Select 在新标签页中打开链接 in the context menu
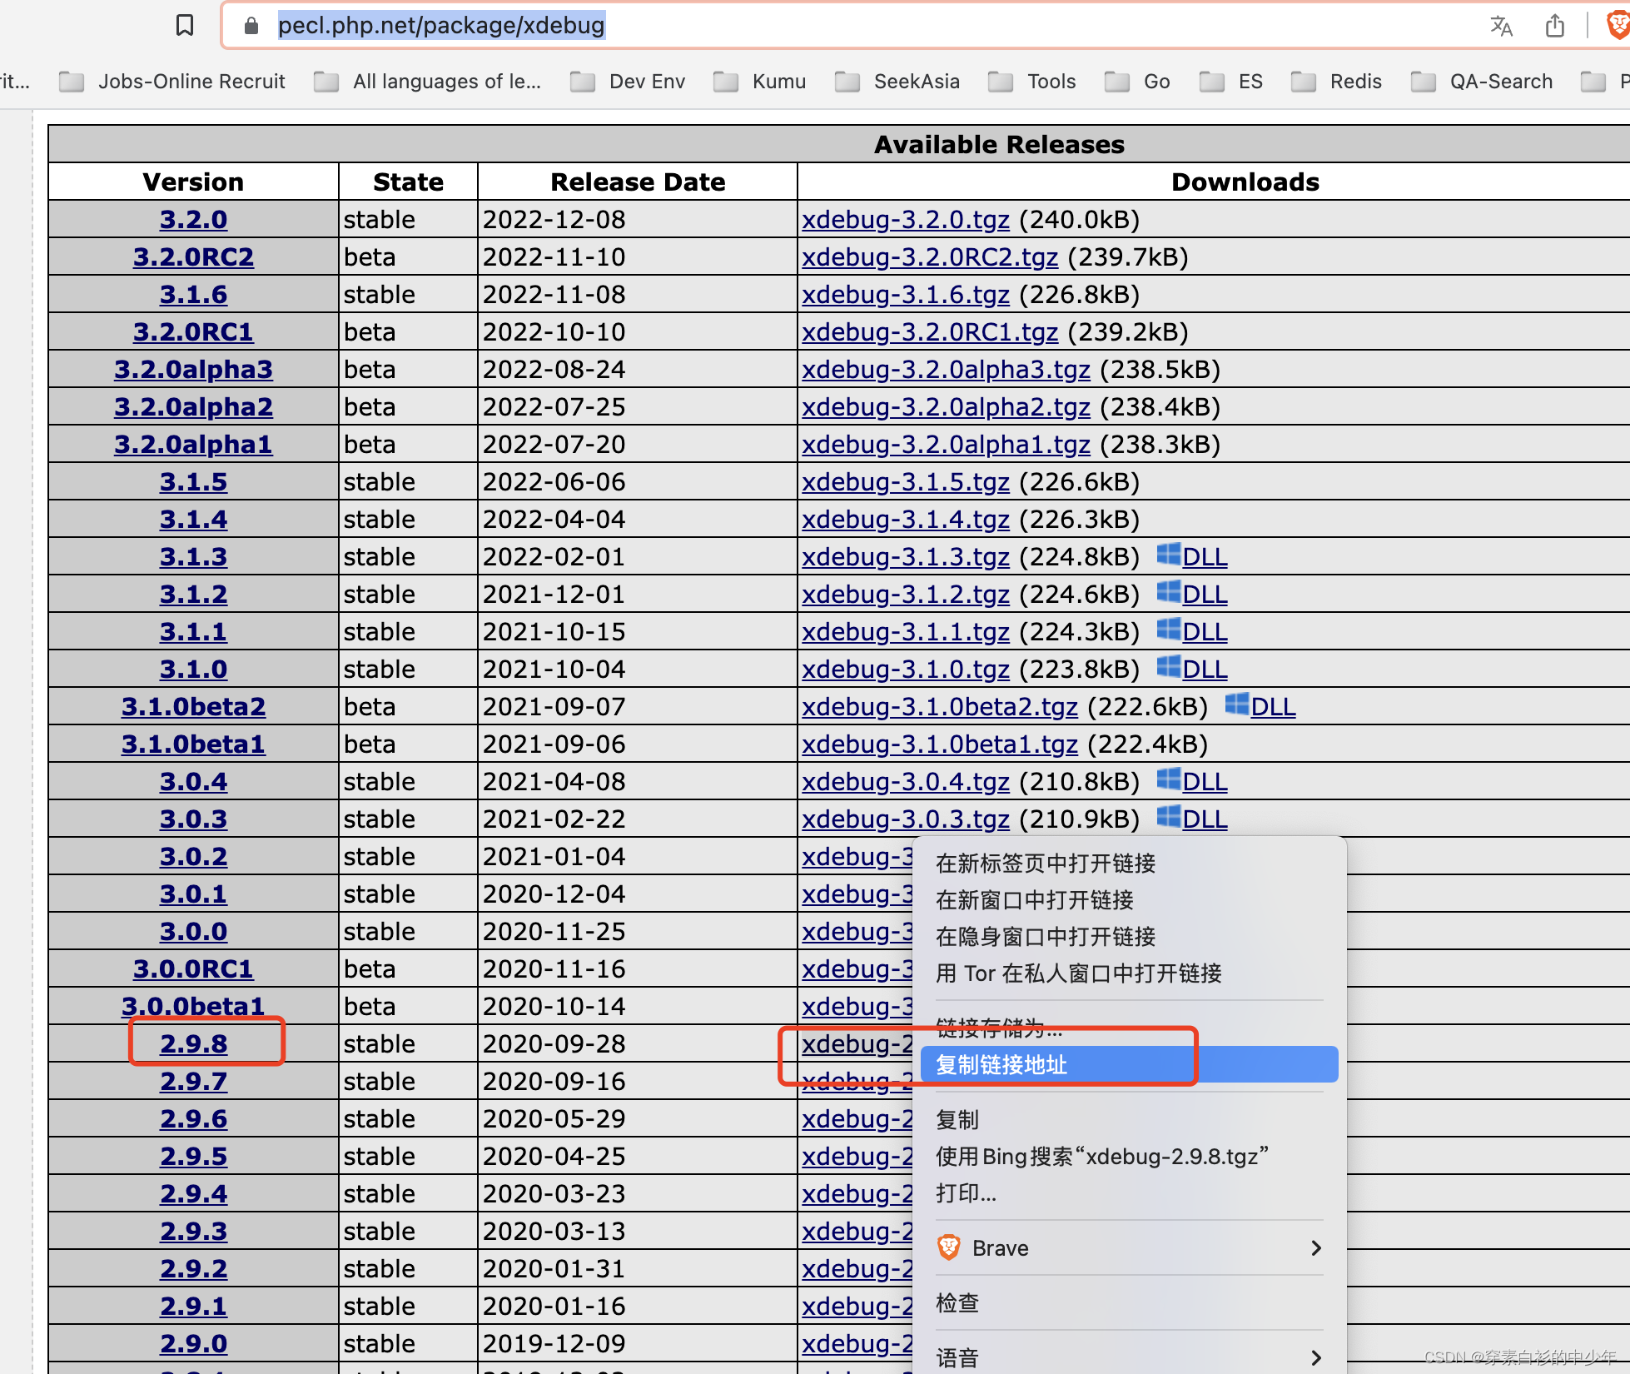The height and width of the screenshot is (1374, 1630). pos(1044,864)
